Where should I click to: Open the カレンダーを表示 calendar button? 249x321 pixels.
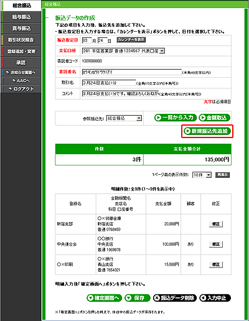pyautogui.click(x=131, y=40)
